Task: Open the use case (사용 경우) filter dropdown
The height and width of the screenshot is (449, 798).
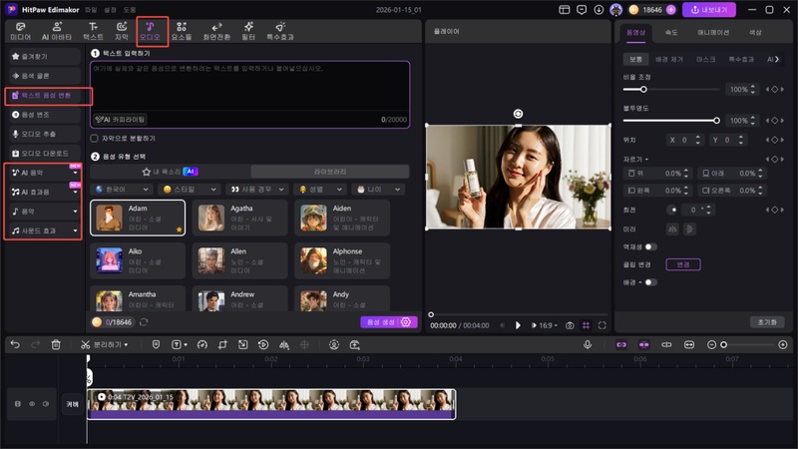Action: pyautogui.click(x=257, y=189)
